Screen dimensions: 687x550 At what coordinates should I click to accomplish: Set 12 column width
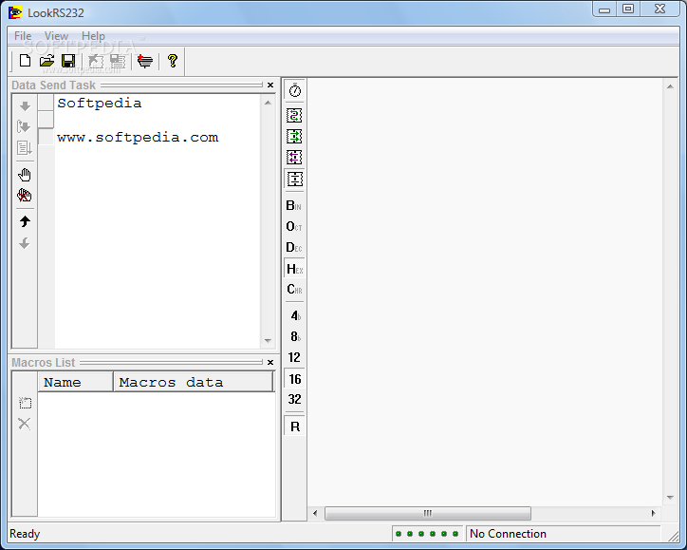(x=294, y=357)
